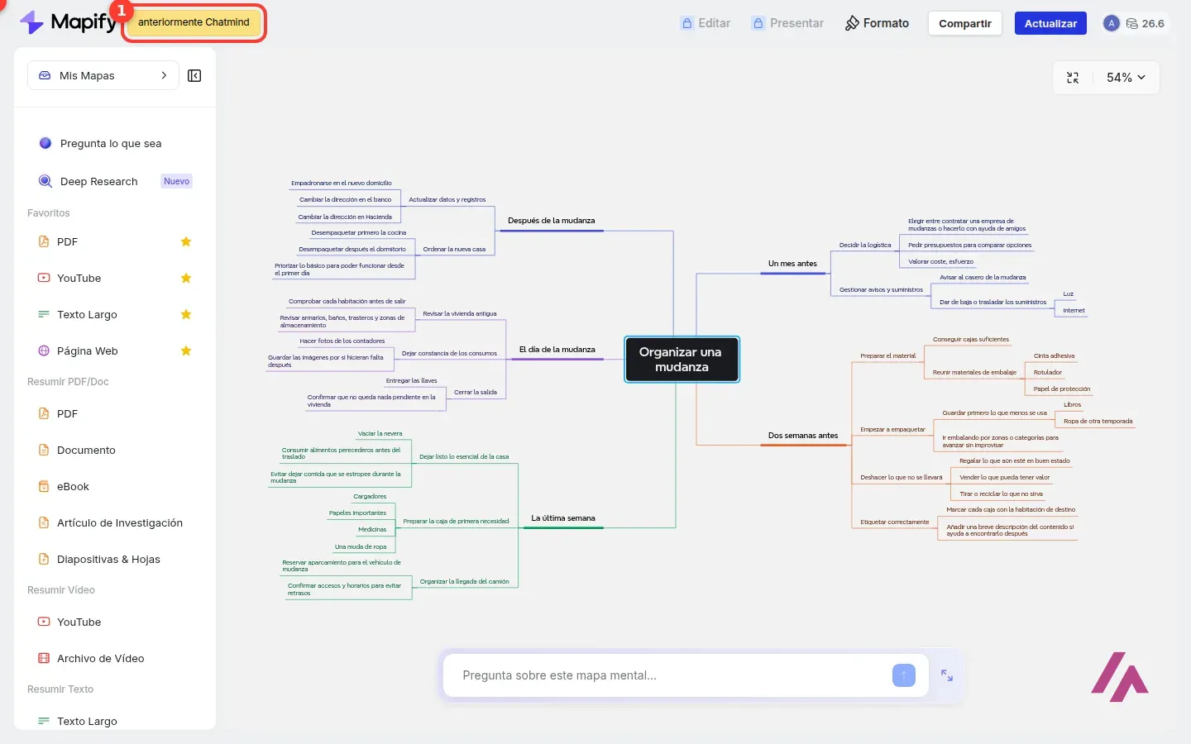Click the Actualizar button
The width and height of the screenshot is (1191, 744).
1050,23
